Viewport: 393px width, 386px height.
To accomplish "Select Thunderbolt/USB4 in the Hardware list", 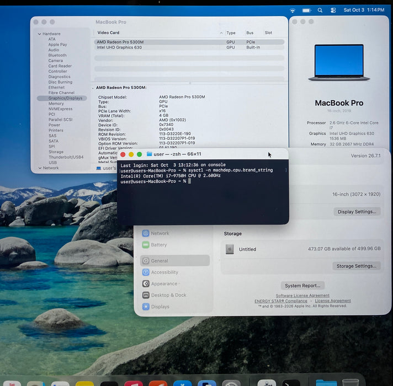I will tap(66, 157).
